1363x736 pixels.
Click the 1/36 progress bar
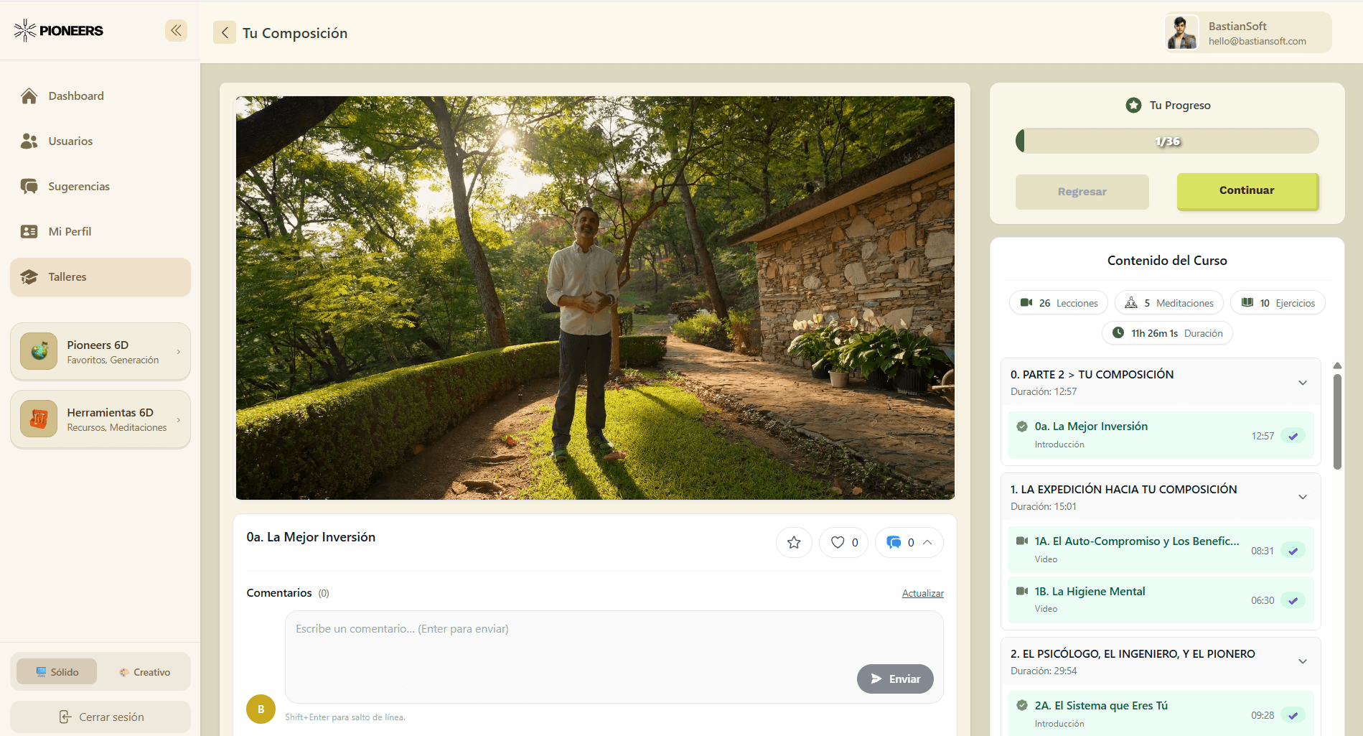1166,141
